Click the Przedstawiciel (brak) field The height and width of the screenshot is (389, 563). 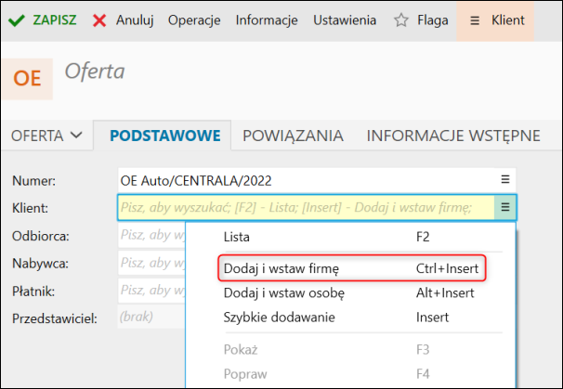tap(151, 317)
